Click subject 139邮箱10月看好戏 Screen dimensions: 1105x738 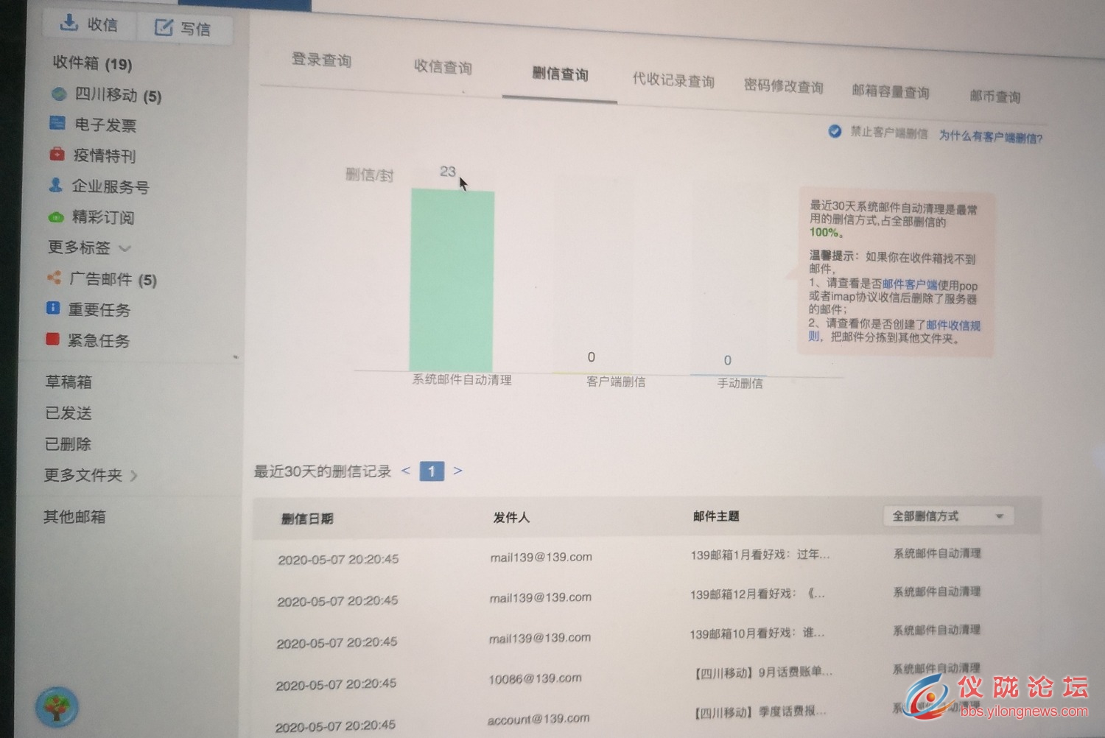tap(757, 633)
